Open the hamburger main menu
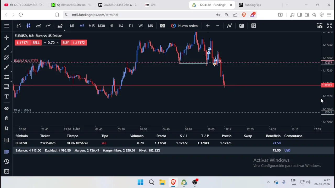Image resolution: width=335 pixels, height=188 pixels. click(x=7, y=26)
